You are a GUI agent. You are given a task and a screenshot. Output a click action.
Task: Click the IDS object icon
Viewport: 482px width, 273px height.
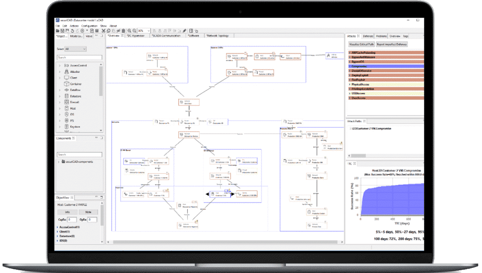coord(66,114)
